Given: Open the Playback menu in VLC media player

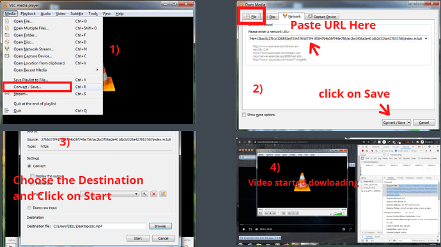Looking at the screenshot, I should pyautogui.click(x=28, y=13).
